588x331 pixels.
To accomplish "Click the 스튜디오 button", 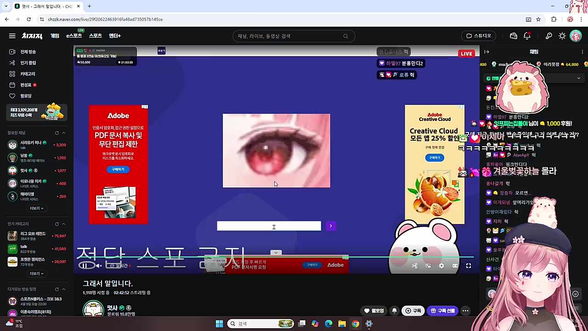I will [479, 36].
